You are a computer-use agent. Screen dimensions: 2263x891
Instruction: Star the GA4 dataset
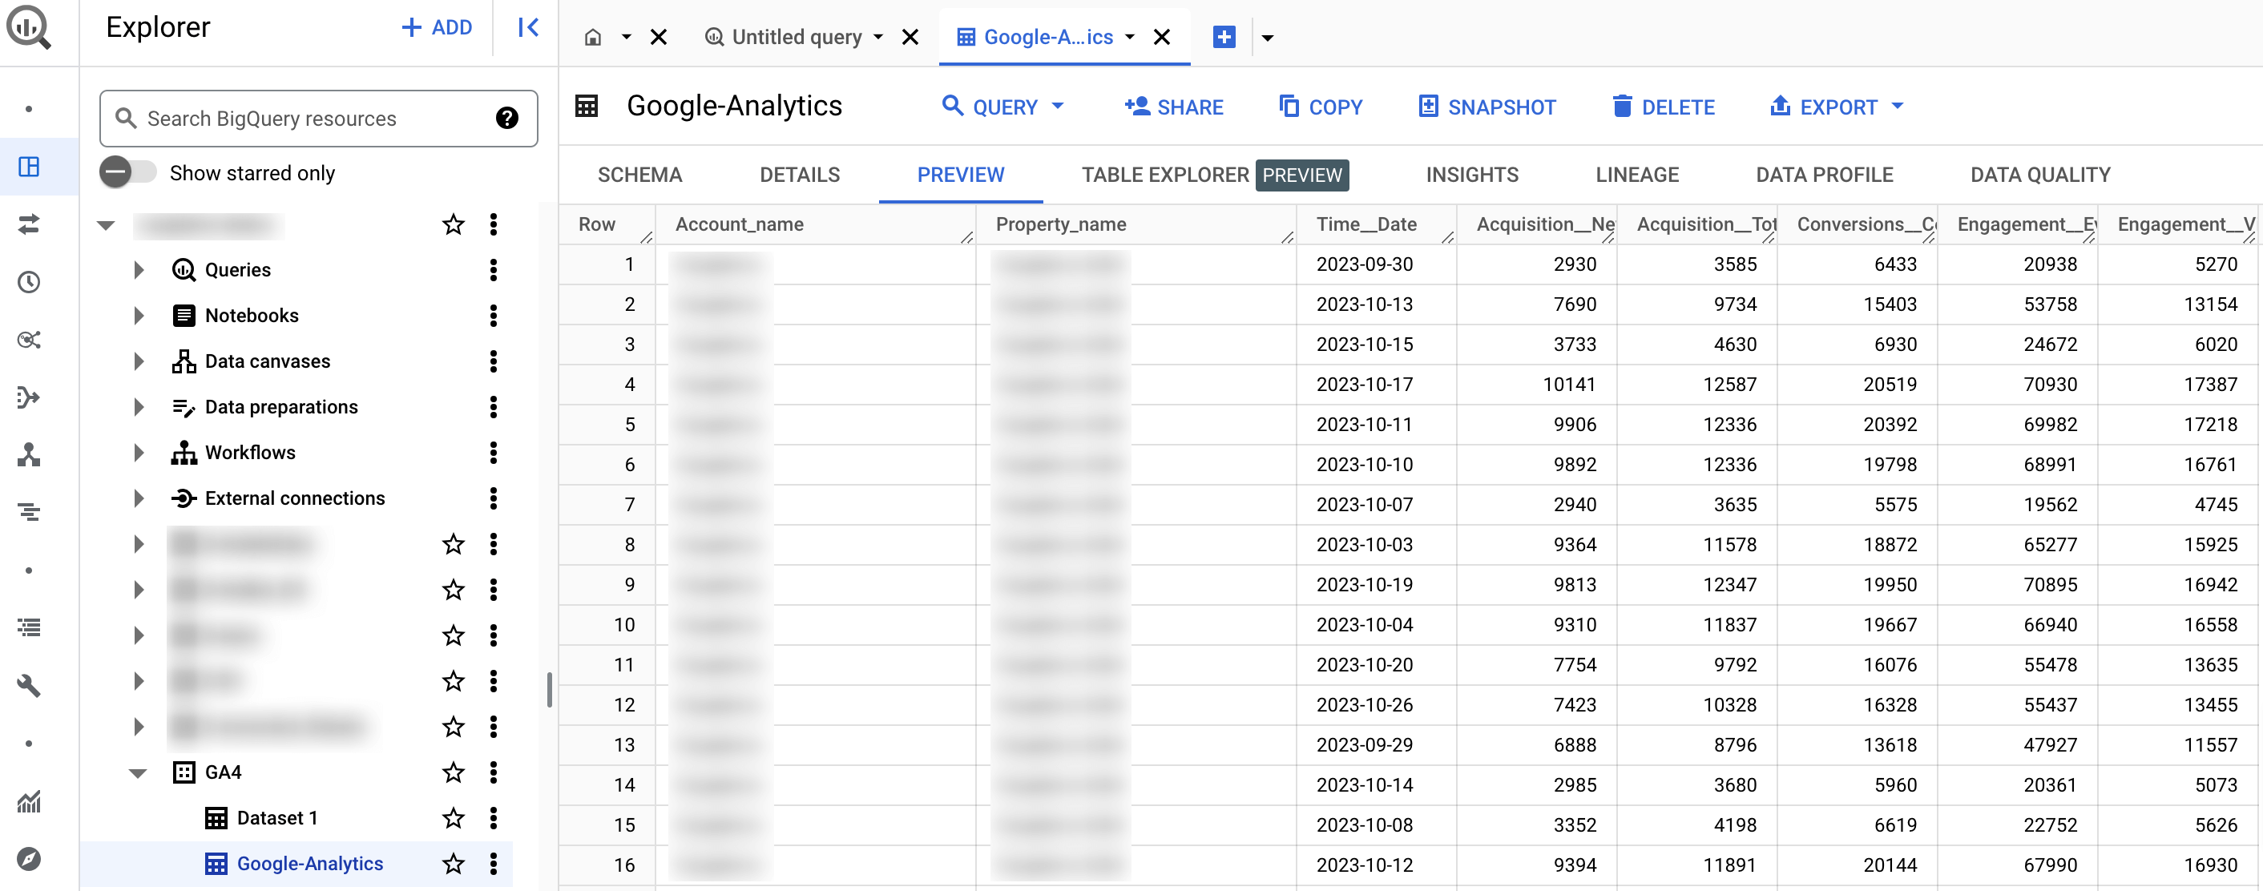coord(454,772)
